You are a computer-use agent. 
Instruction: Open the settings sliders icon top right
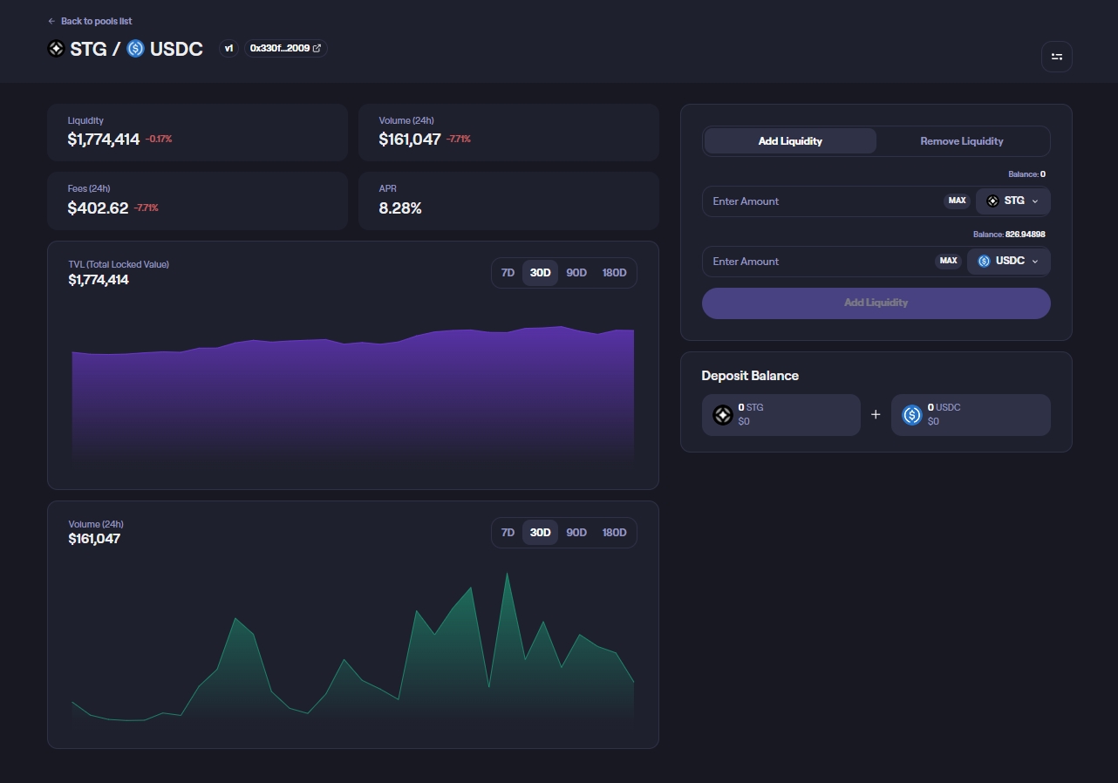pos(1056,57)
